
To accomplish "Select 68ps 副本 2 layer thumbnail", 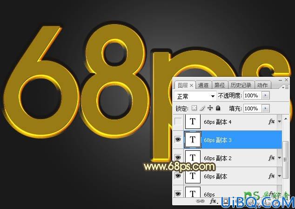I will click(193, 158).
